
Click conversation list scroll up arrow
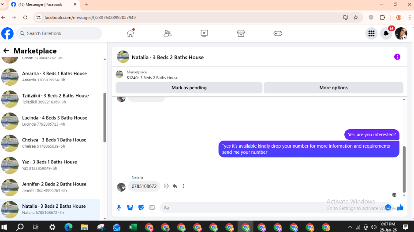104,59
